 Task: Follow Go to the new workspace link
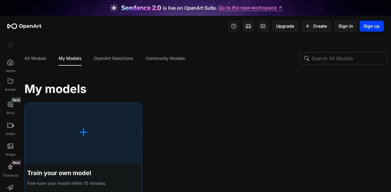(250, 8)
